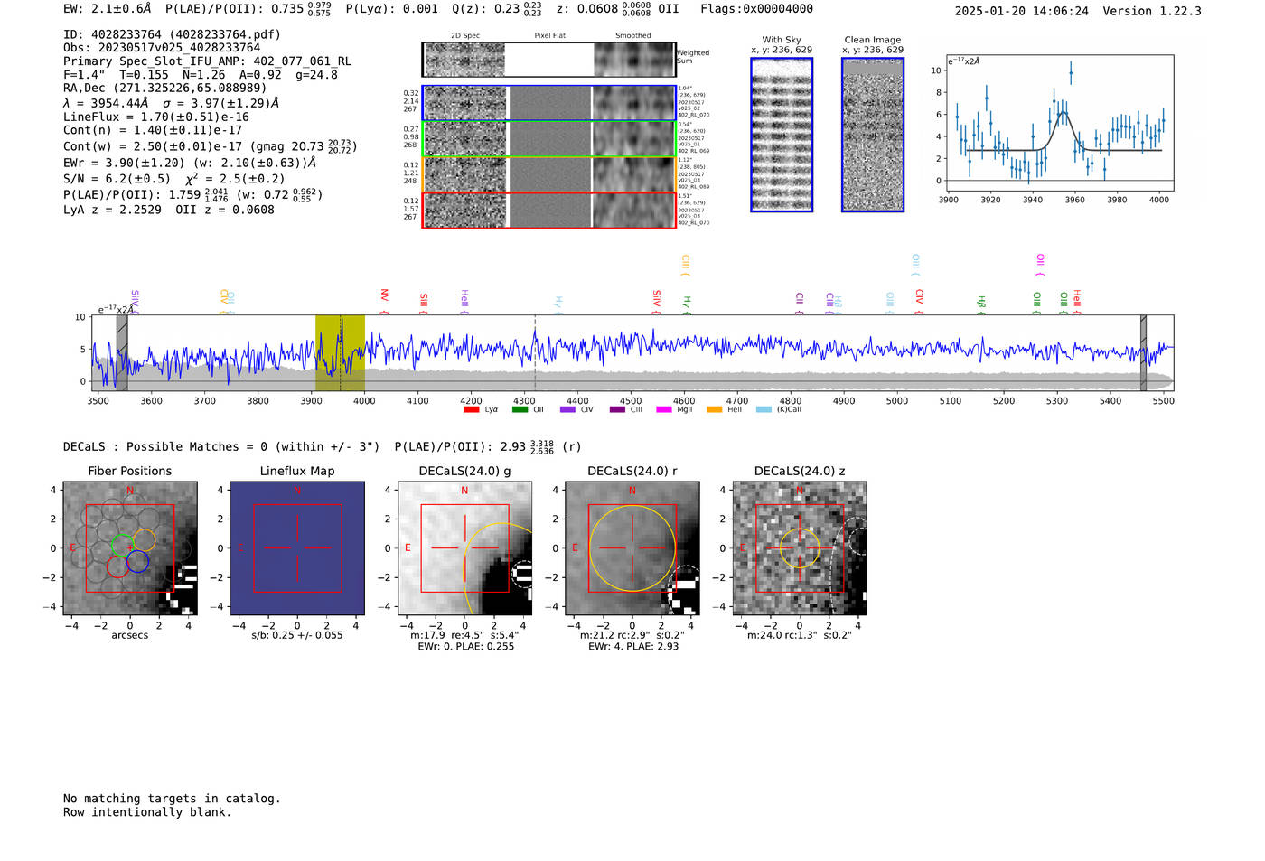Click the orange HeII legend swatch
Viewport: 1265px width, 861px height.
[x=714, y=409]
